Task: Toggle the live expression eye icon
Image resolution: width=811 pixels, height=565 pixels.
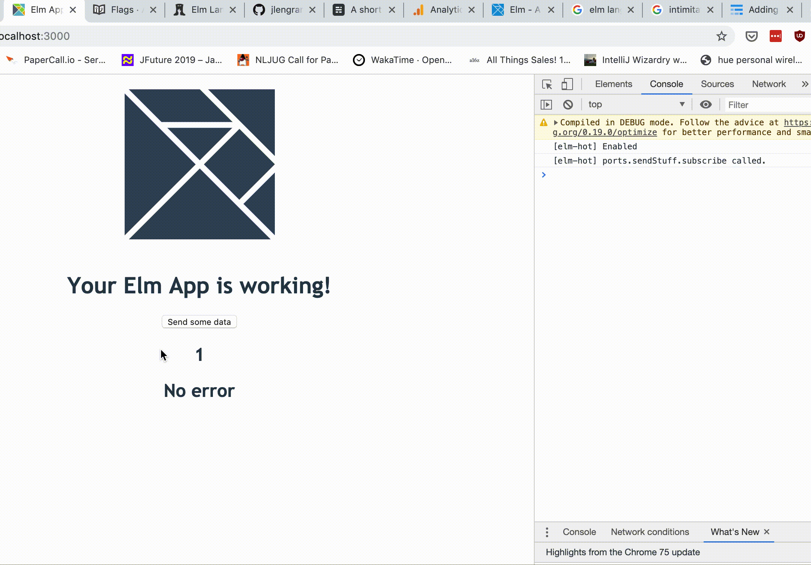Action: (705, 105)
